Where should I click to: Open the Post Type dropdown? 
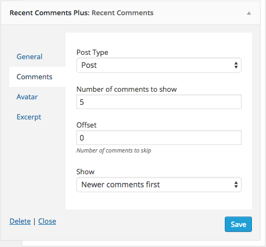pyautogui.click(x=159, y=65)
